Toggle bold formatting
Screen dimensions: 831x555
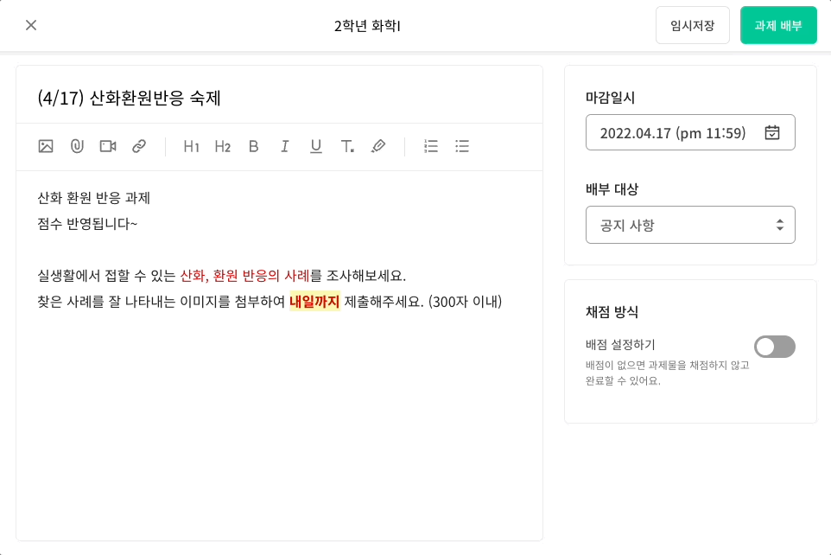[x=253, y=146]
